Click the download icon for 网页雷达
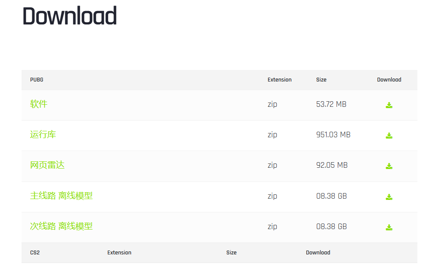The width and height of the screenshot is (429, 272). point(389,166)
